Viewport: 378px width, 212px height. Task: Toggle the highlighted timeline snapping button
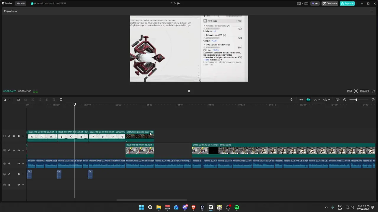point(308,100)
